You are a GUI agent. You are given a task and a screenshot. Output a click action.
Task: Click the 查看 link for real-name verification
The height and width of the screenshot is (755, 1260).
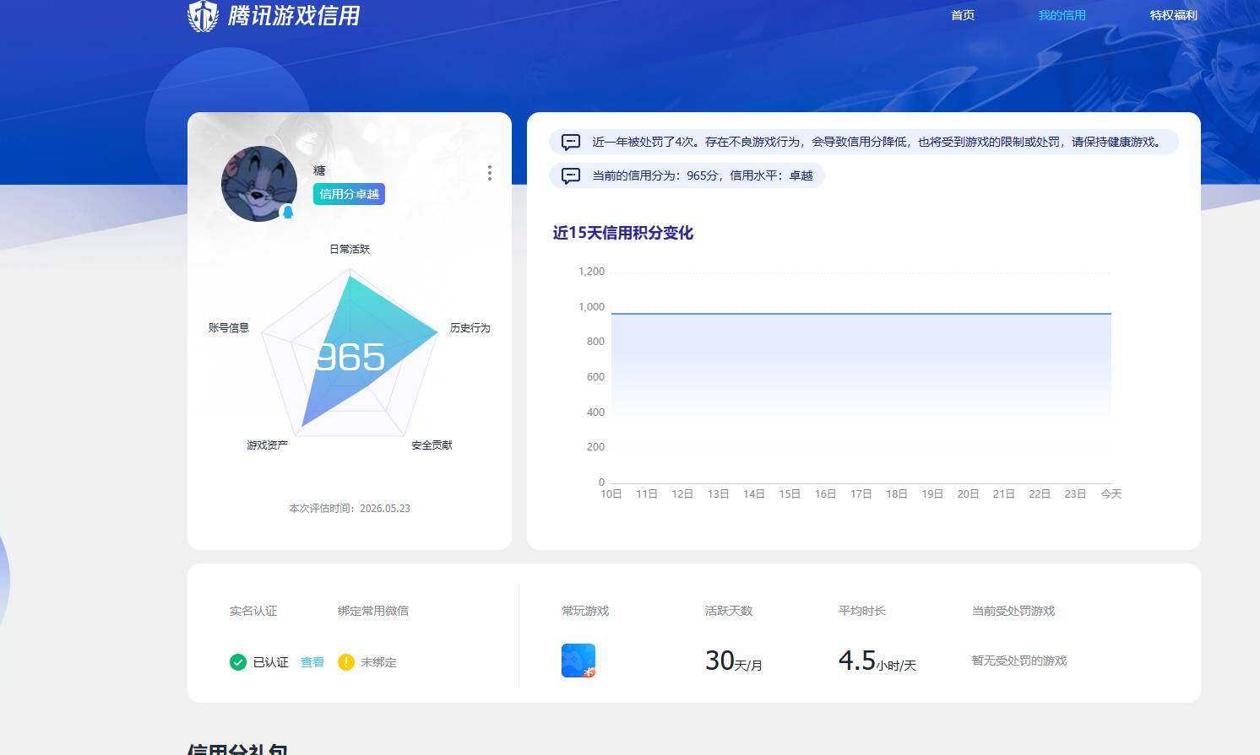[x=312, y=662]
